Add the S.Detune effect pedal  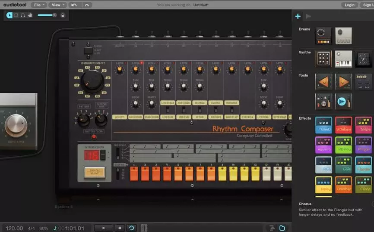pyautogui.click(x=343, y=125)
